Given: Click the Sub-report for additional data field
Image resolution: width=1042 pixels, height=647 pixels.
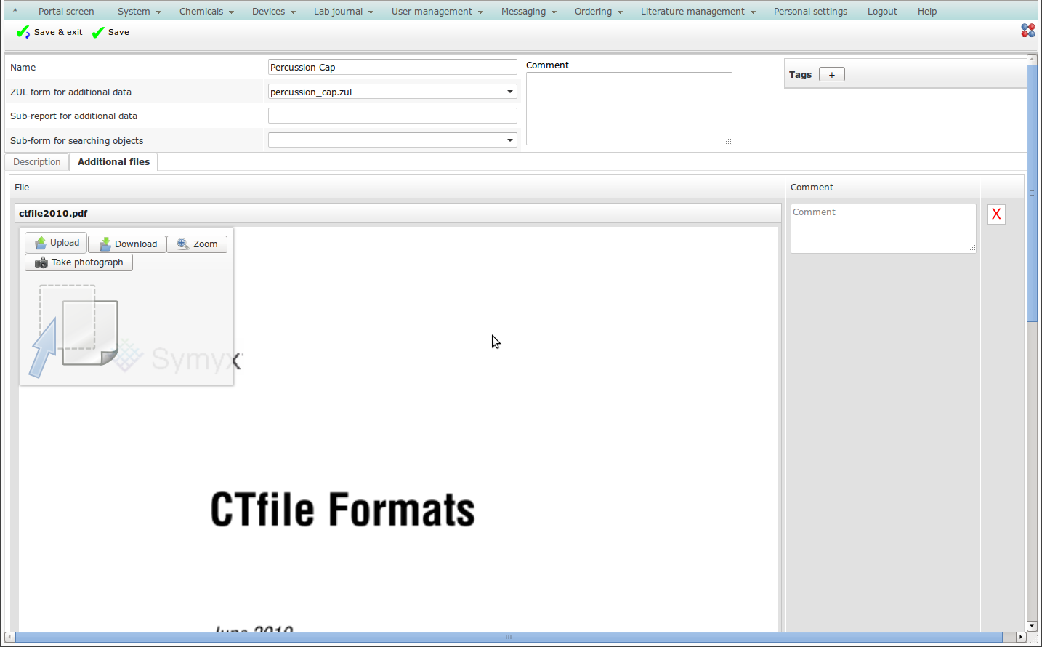Looking at the screenshot, I should 392,116.
